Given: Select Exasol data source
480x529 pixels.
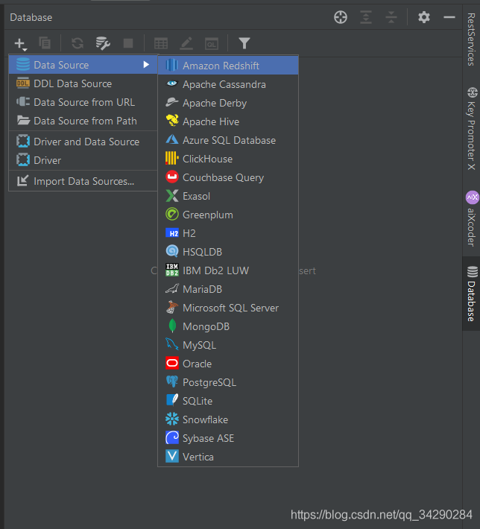Looking at the screenshot, I should 228,196.
